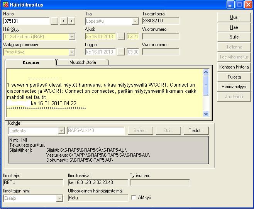Toggle the AM-työ checkbox
The image size is (254, 209).
(x=134, y=197)
